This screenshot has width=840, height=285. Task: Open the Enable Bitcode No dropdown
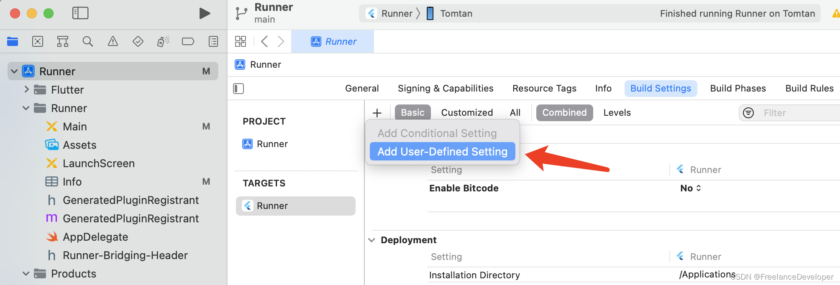point(691,188)
